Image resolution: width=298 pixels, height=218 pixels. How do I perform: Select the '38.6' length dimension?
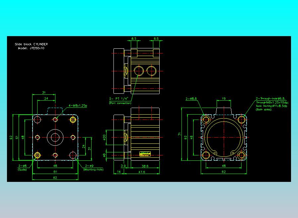pyautogui.click(x=145, y=166)
